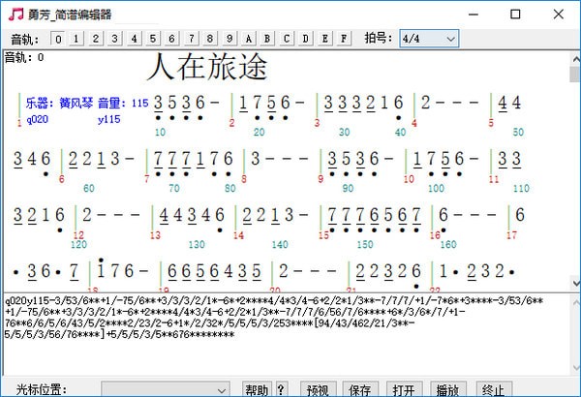The image size is (581, 397).
Task: Select track E button
Action: coord(324,39)
